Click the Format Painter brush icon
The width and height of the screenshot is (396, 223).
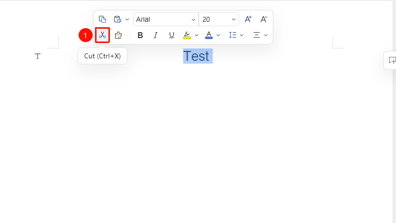[118, 35]
